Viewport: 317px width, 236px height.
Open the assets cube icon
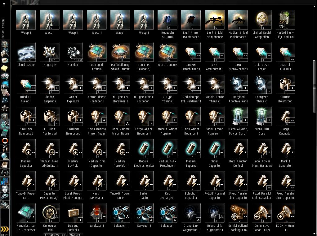tap(5, 116)
